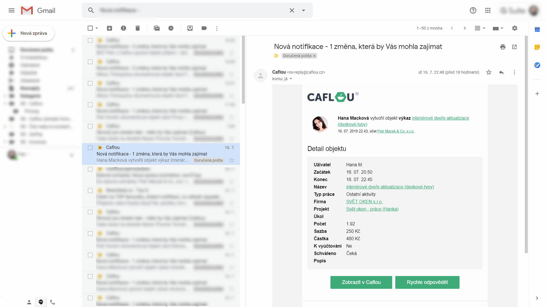This screenshot has width=546, height=307.
Task: Click the Delete trash icon
Action: point(138,28)
